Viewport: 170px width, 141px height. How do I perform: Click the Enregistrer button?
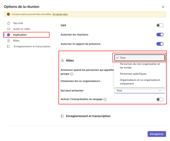(x=157, y=134)
